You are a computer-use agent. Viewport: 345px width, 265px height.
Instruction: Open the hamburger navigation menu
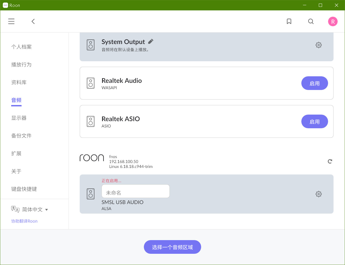pyautogui.click(x=11, y=21)
